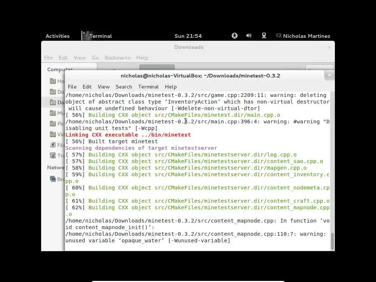The image size is (376, 282).
Task: Click the File System icon in sidebar
Action: click(53, 145)
